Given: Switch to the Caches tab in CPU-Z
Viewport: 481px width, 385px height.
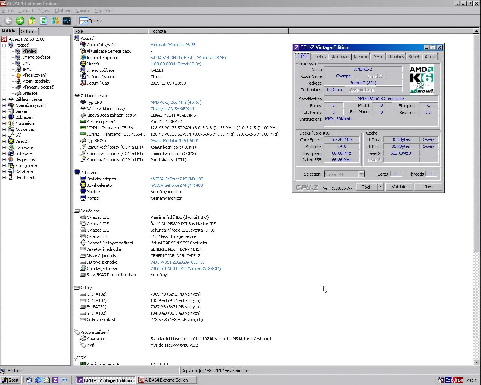Looking at the screenshot, I should tap(319, 57).
